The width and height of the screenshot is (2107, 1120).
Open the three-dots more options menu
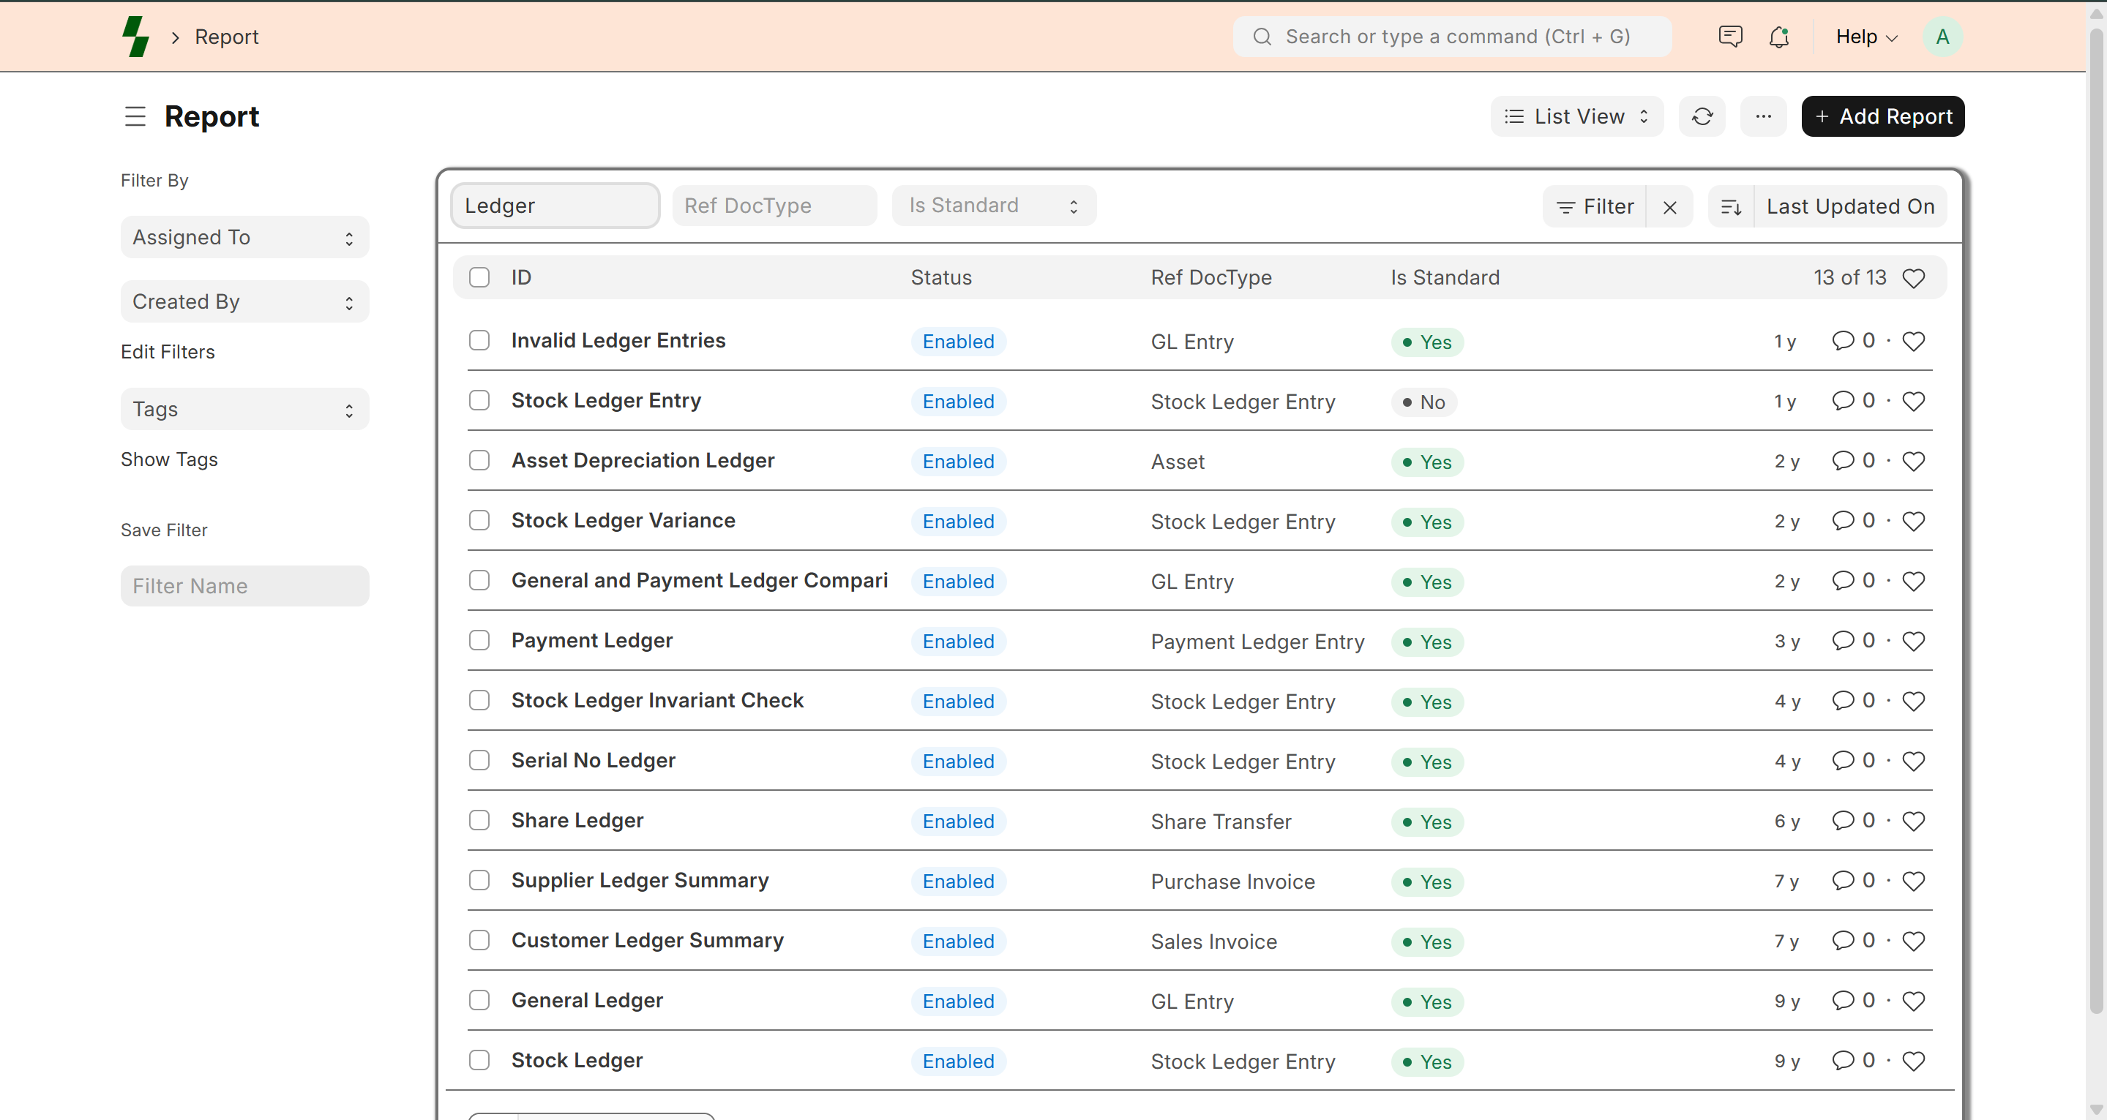(1762, 117)
